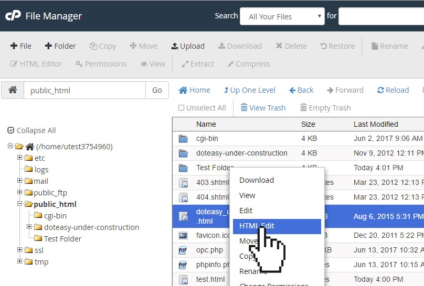Choose HTML Edit in the context menu
This screenshot has height=286, width=424.
[x=277, y=226]
